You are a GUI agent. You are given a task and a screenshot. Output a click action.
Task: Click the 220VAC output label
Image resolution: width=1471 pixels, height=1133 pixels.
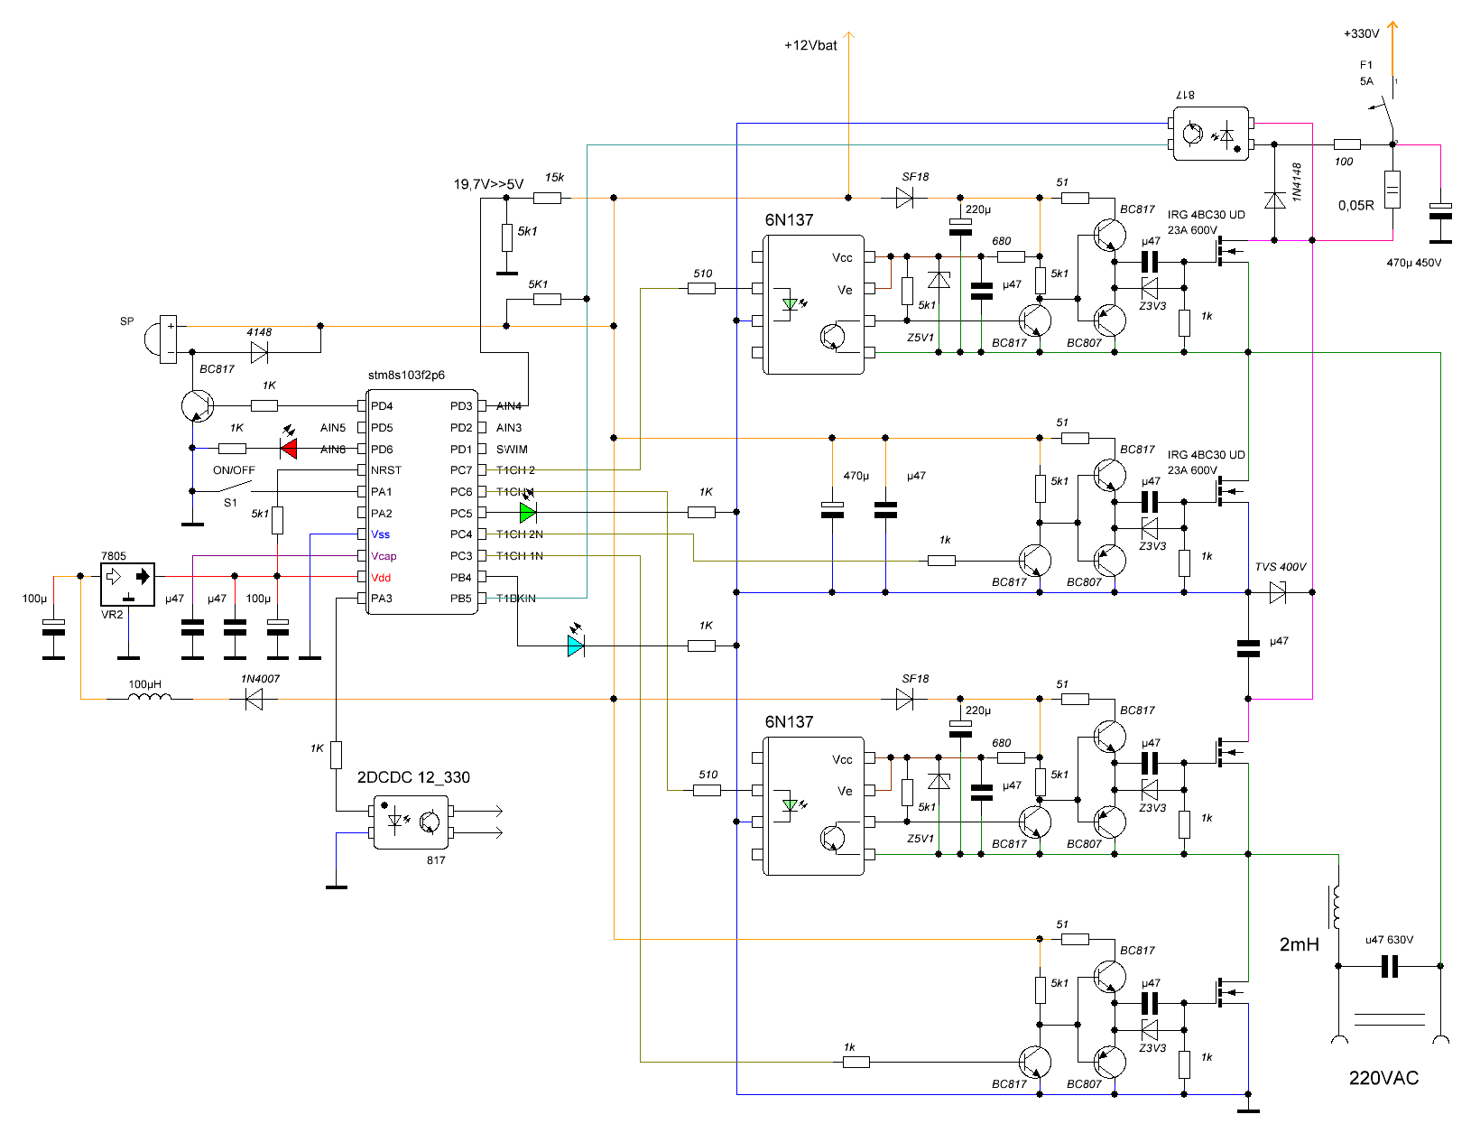(1383, 1078)
